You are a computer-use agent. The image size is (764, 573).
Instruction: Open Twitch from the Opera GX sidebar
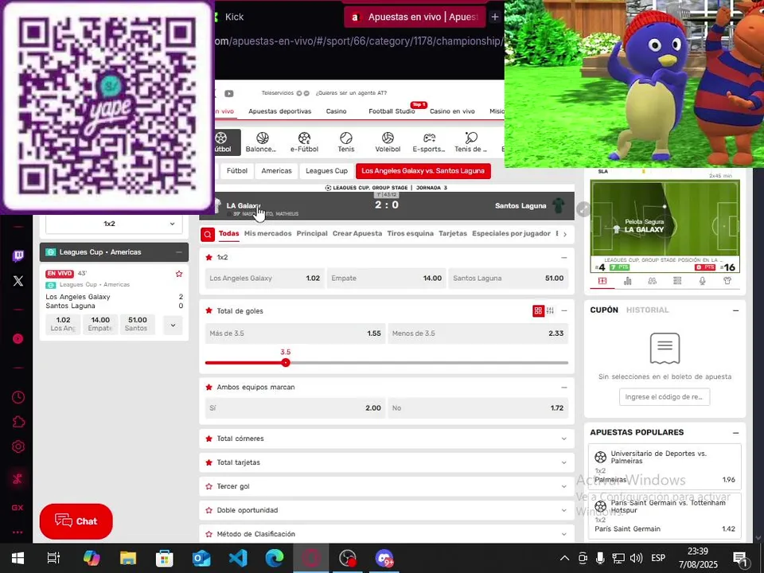tap(18, 255)
